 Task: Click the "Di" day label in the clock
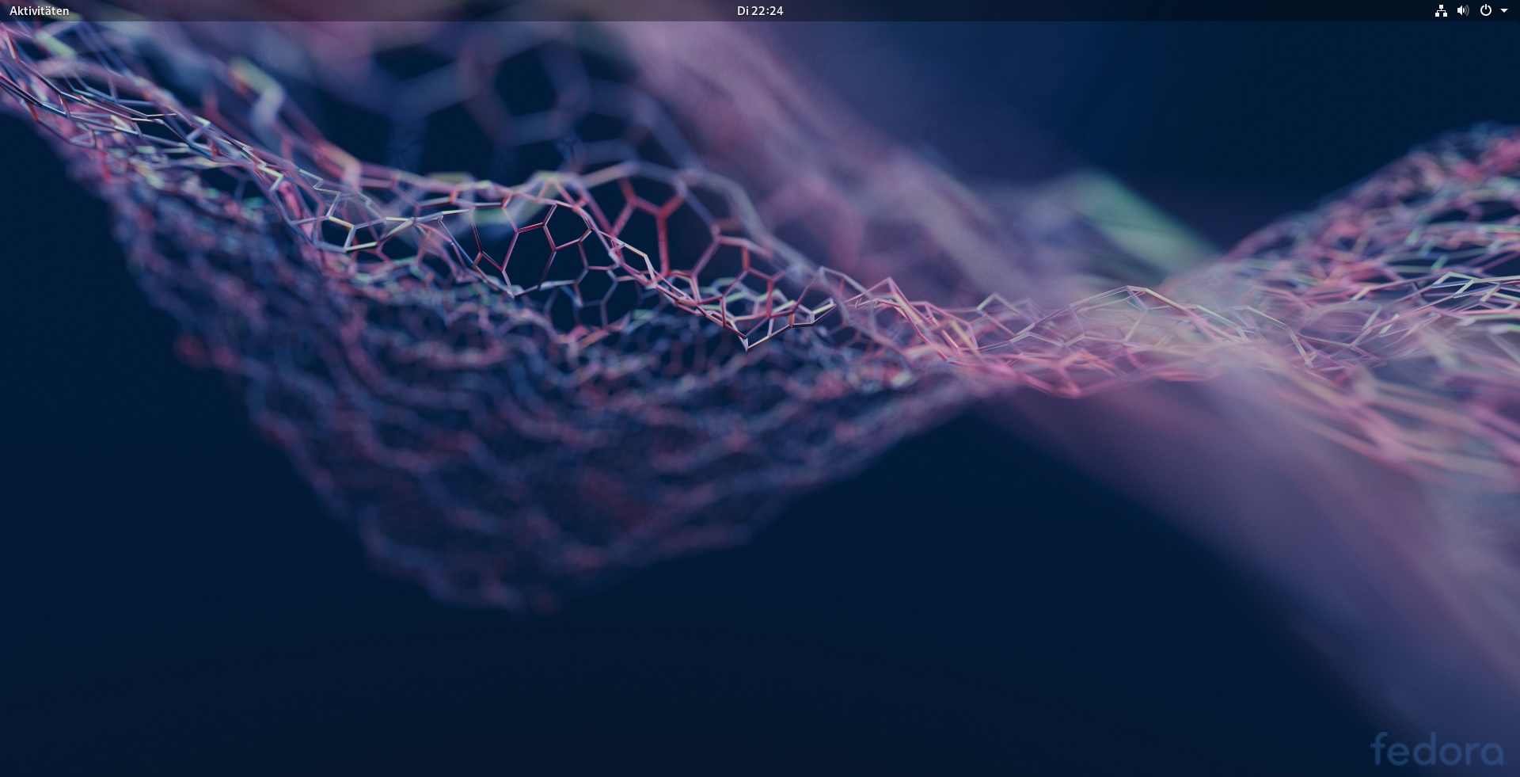click(743, 11)
